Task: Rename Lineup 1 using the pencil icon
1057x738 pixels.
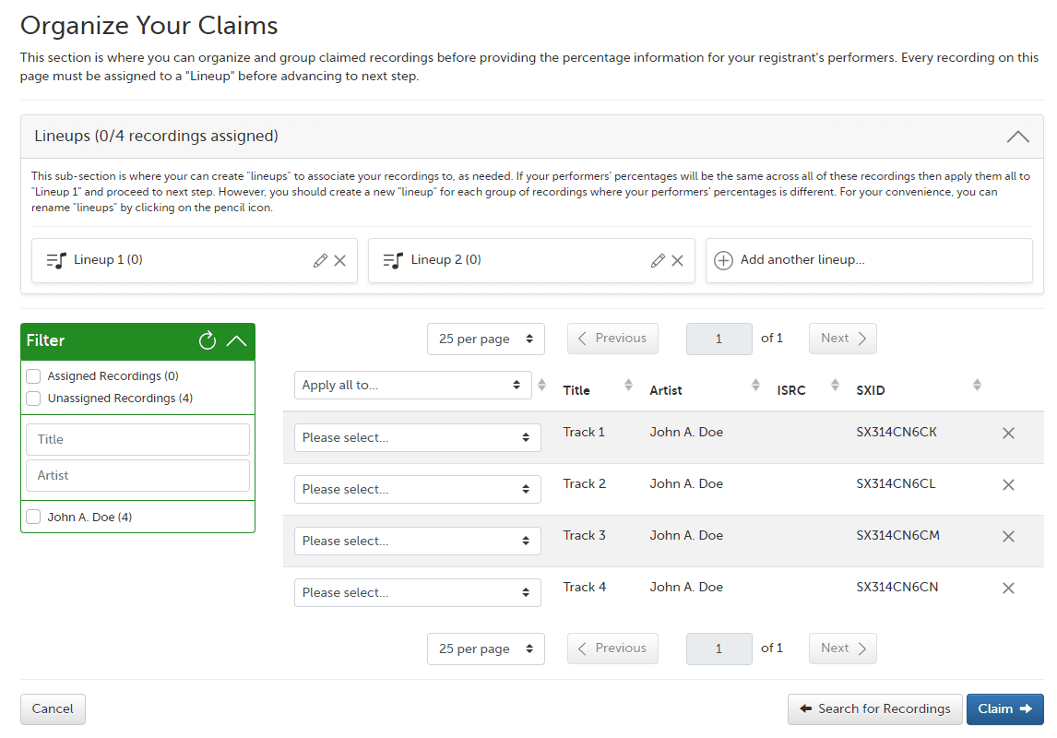Action: tap(319, 260)
